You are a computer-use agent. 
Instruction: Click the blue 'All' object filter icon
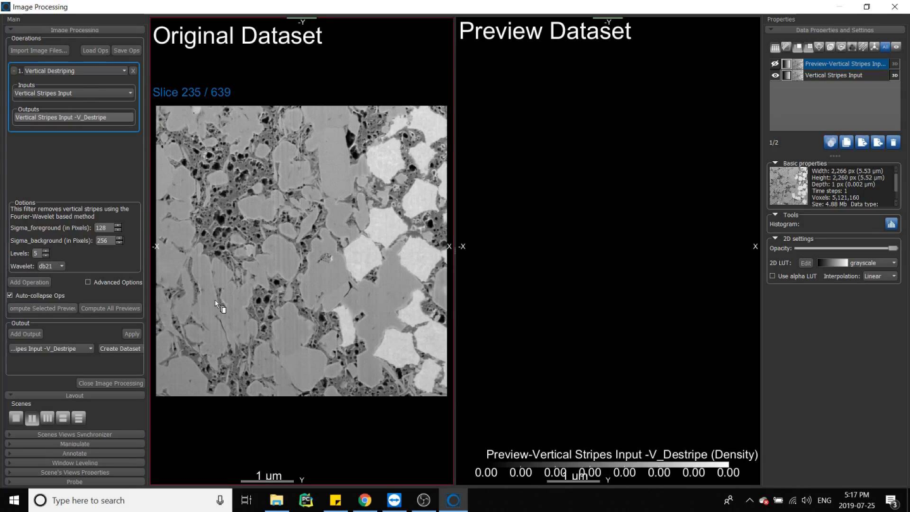[x=885, y=47]
